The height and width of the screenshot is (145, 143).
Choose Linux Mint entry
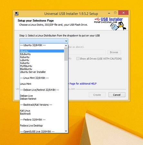(x=42, y=84)
